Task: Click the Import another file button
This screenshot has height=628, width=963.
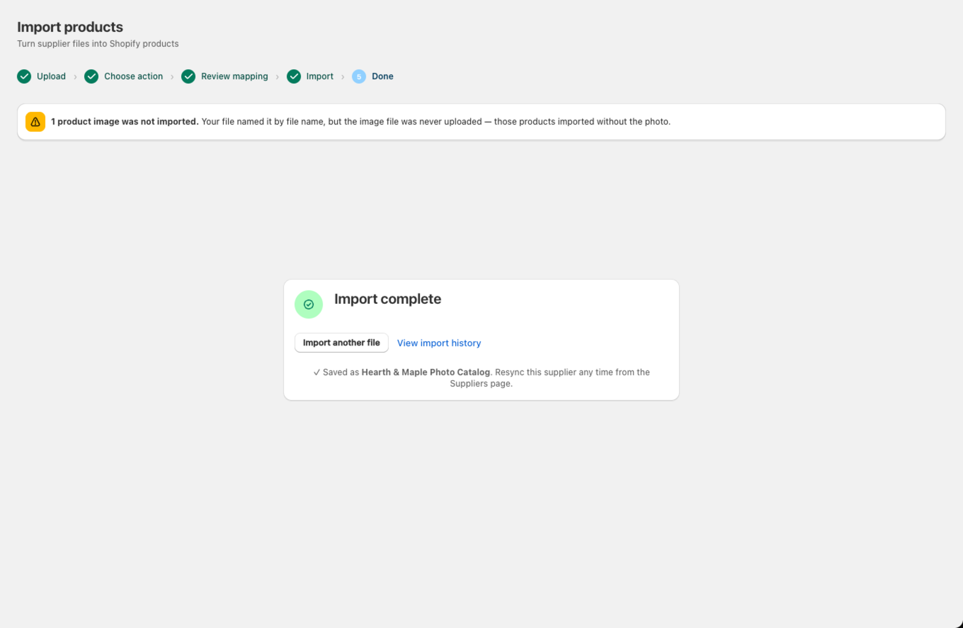Action: pos(341,343)
